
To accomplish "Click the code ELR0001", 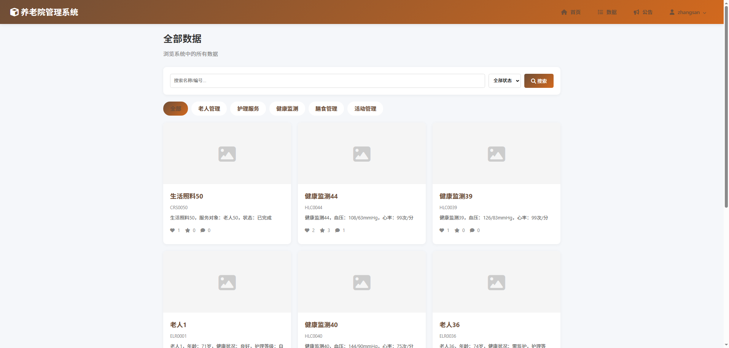I will point(178,336).
